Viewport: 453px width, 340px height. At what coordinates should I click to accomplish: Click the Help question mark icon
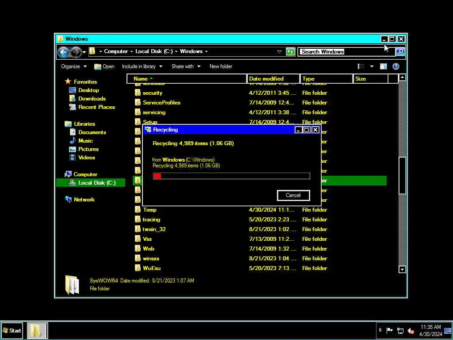coord(396,66)
